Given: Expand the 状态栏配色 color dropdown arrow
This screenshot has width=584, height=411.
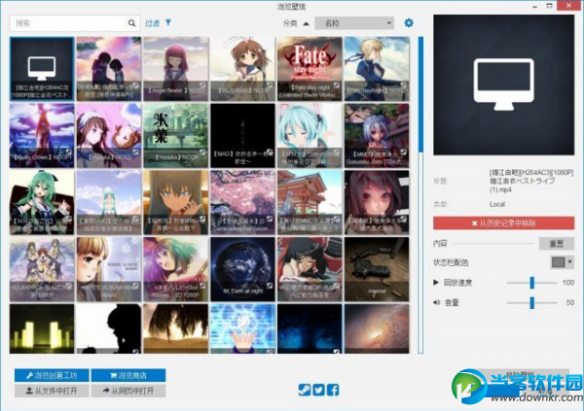Looking at the screenshot, I should click(569, 262).
